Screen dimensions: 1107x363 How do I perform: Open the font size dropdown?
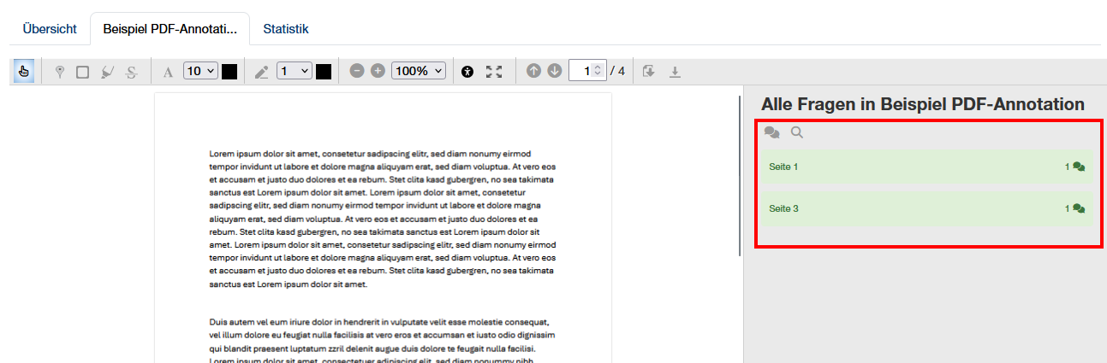(x=201, y=72)
